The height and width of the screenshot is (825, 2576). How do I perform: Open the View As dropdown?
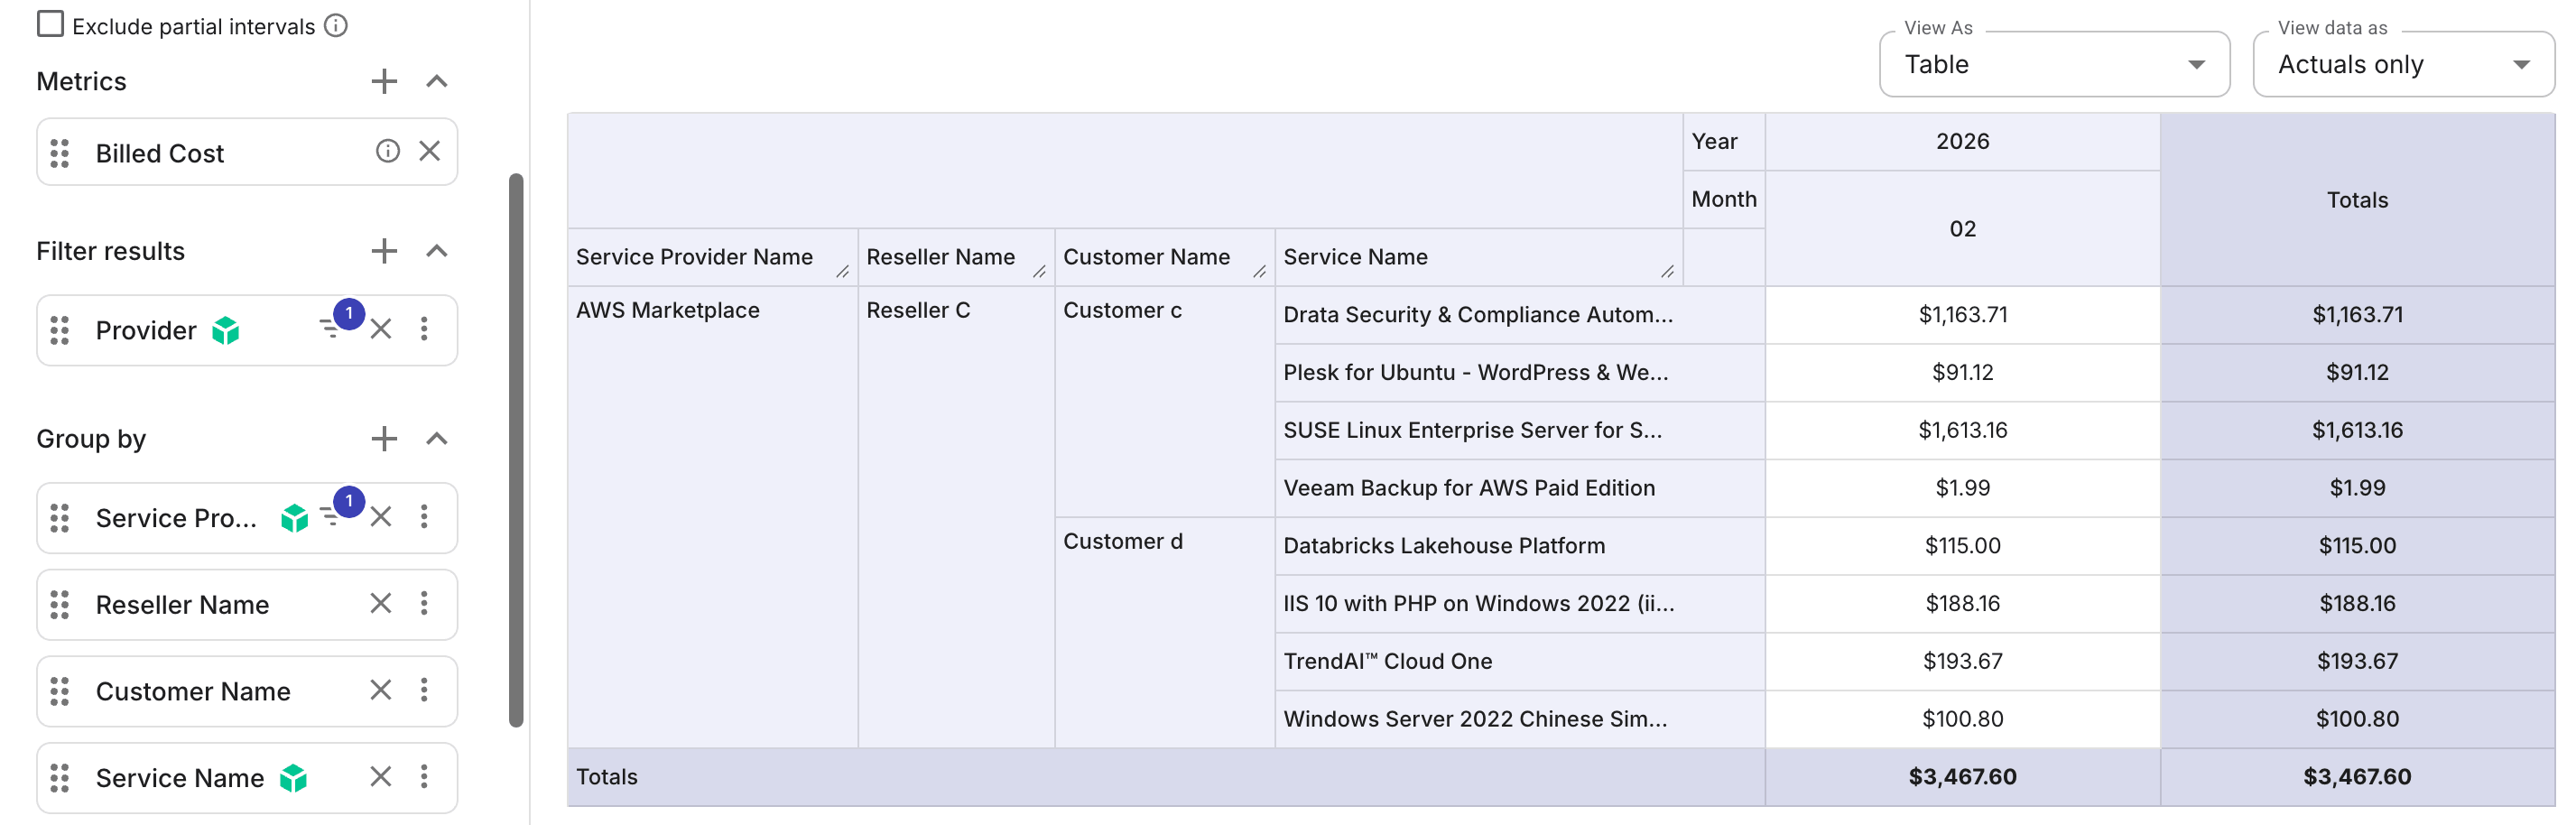(x=2196, y=64)
